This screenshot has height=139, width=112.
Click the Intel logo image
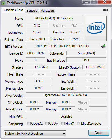pyautogui.click(x=96, y=29)
